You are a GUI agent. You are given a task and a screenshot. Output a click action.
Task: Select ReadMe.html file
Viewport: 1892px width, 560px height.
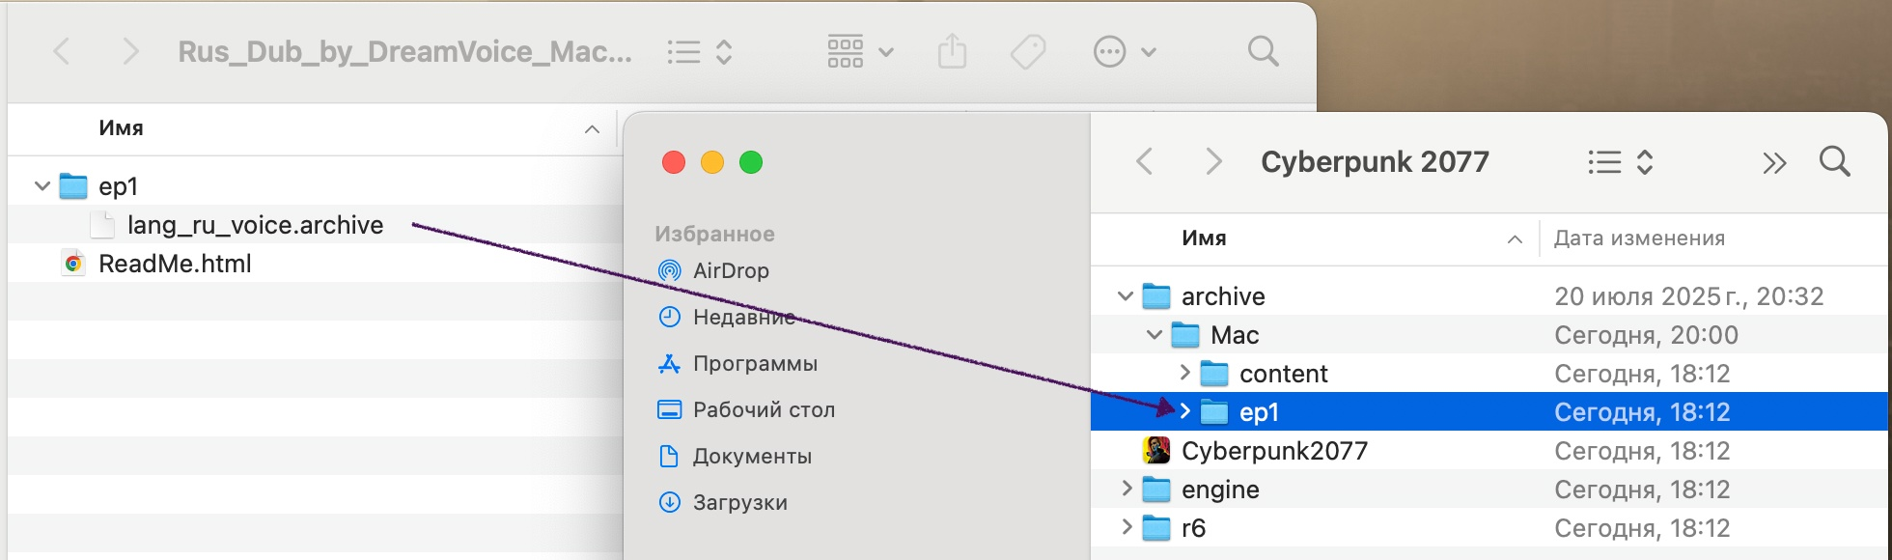tap(175, 264)
